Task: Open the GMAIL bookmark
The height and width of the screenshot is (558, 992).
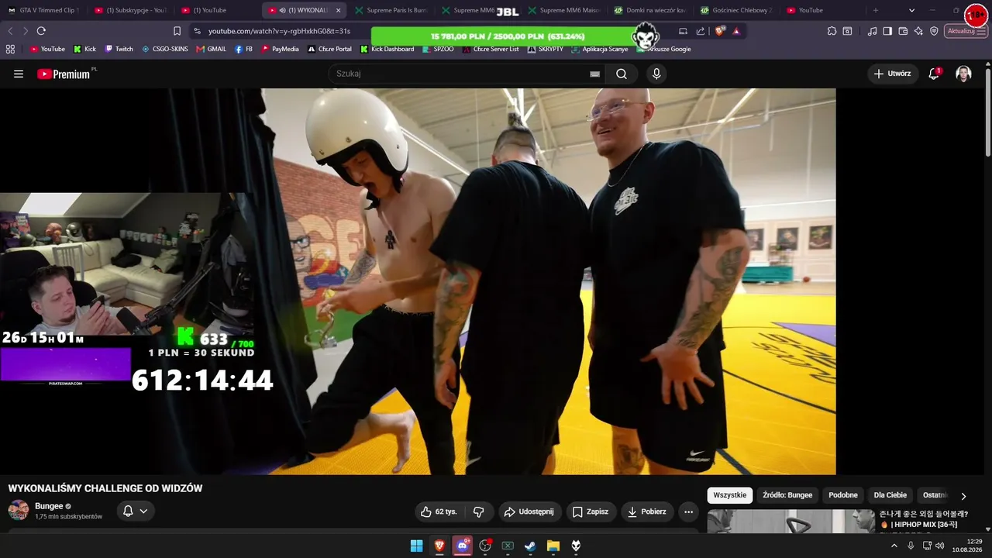Action: pos(212,49)
